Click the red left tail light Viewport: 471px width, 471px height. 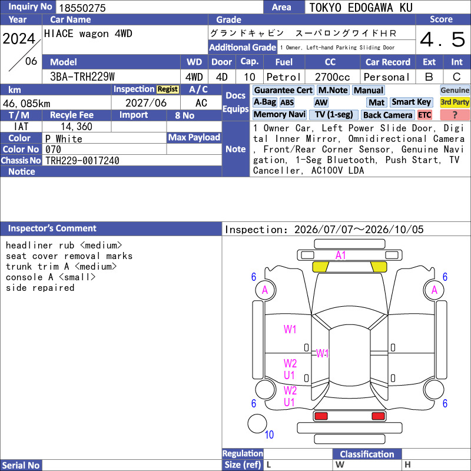(321, 416)
